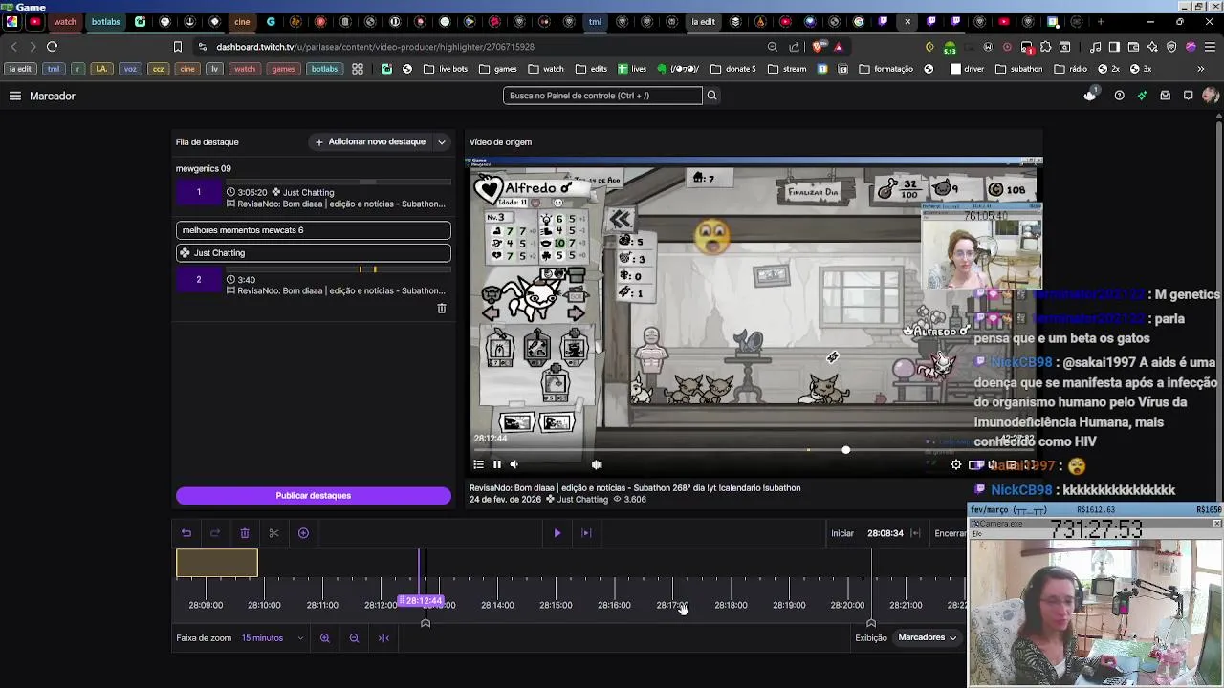Zoom out on the timeline

[x=355, y=638]
